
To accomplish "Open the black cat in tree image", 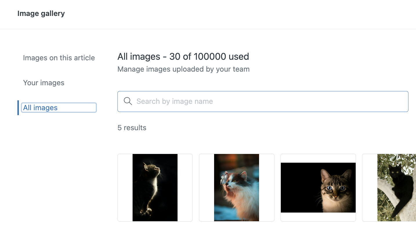I will (396, 188).
